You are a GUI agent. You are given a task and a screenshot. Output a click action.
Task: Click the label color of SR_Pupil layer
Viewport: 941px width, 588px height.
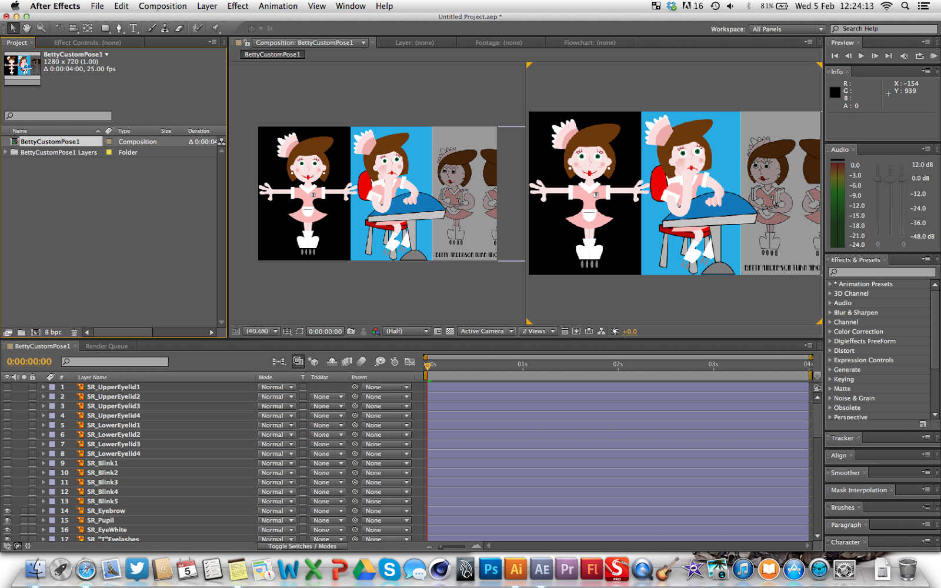click(52, 520)
